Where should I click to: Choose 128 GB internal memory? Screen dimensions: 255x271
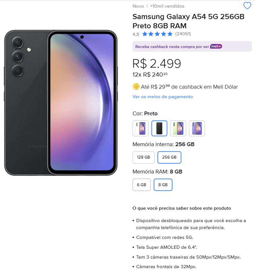click(x=143, y=157)
